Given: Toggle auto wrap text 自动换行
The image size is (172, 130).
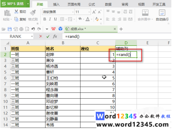Looking at the screenshot, I should tap(162, 15).
